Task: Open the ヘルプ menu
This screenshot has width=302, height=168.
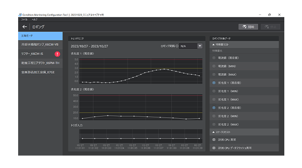Action: tap(34, 20)
